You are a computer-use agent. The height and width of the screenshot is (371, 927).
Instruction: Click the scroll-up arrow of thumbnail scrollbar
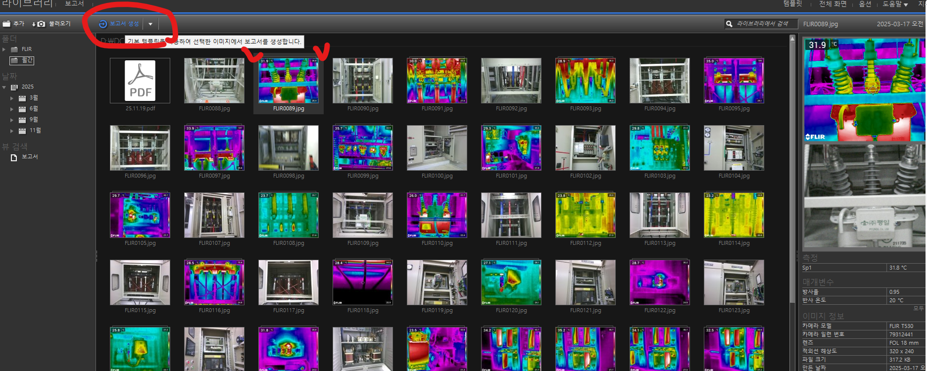(x=792, y=39)
